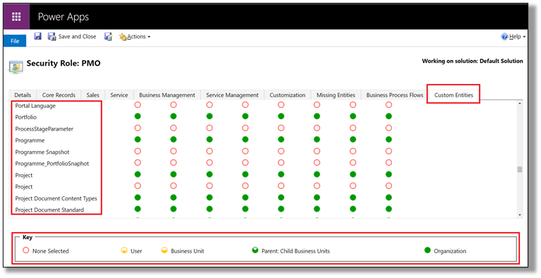Click Save and Close
541x278 pixels.
click(72, 37)
